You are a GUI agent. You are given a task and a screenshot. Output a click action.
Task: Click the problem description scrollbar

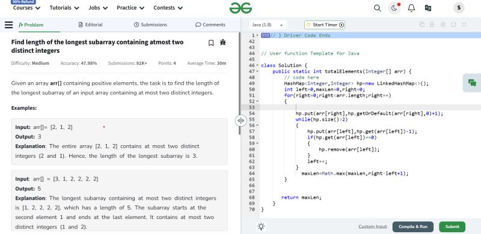pos(239,84)
